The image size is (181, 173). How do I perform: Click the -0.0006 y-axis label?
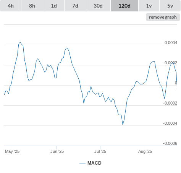coord(170,143)
